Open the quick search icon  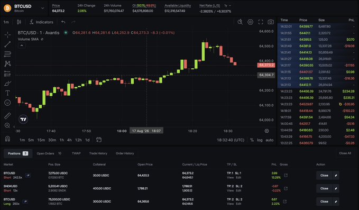click(x=240, y=22)
